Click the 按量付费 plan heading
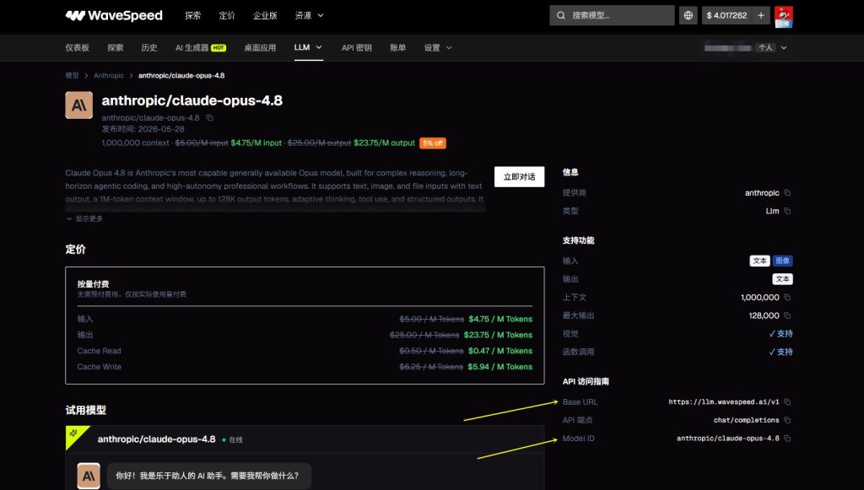The height and width of the screenshot is (490, 864). [93, 284]
